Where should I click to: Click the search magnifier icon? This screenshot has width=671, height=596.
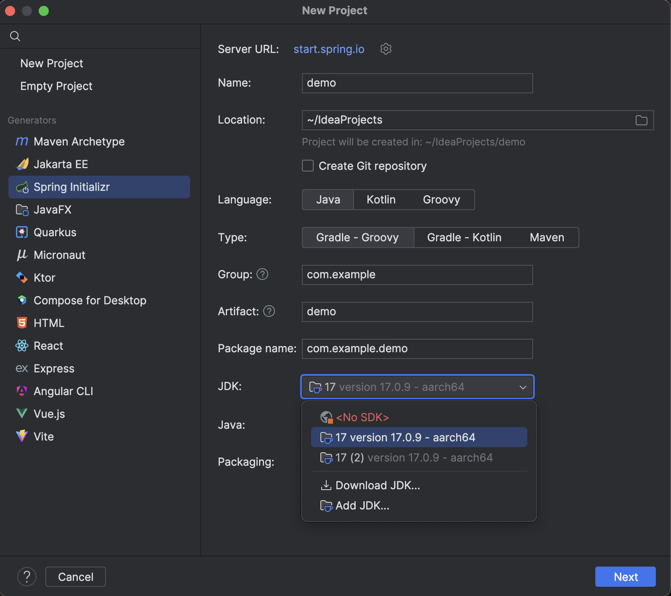point(15,36)
